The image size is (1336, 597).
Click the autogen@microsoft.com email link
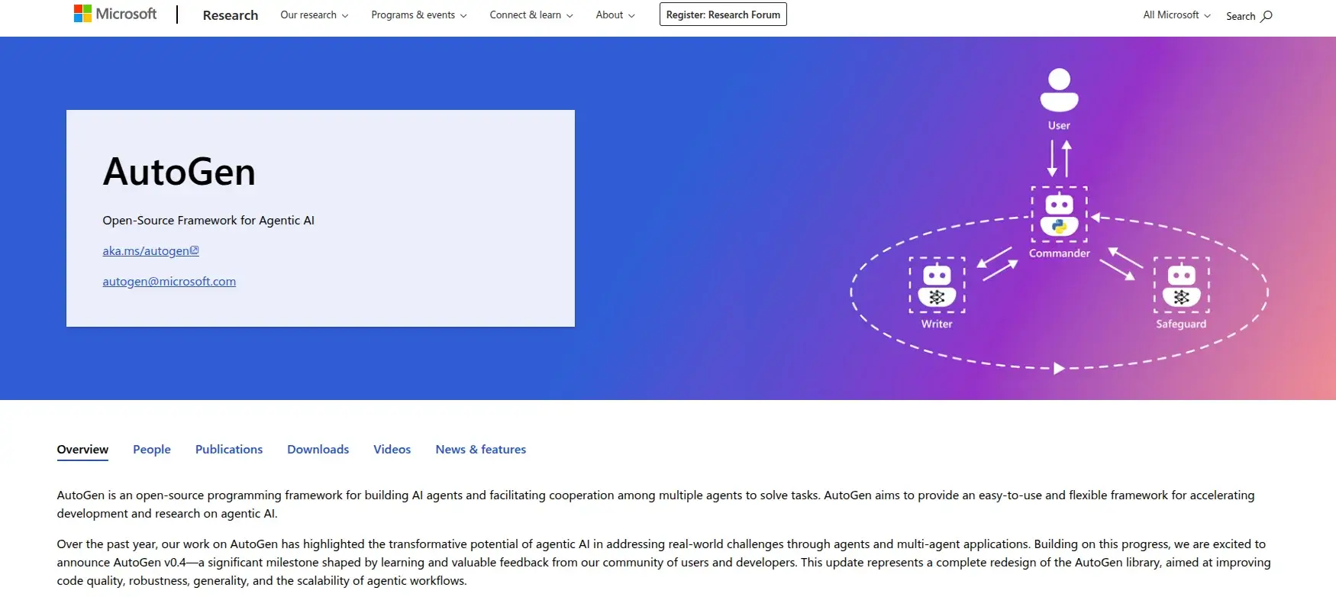coord(169,281)
